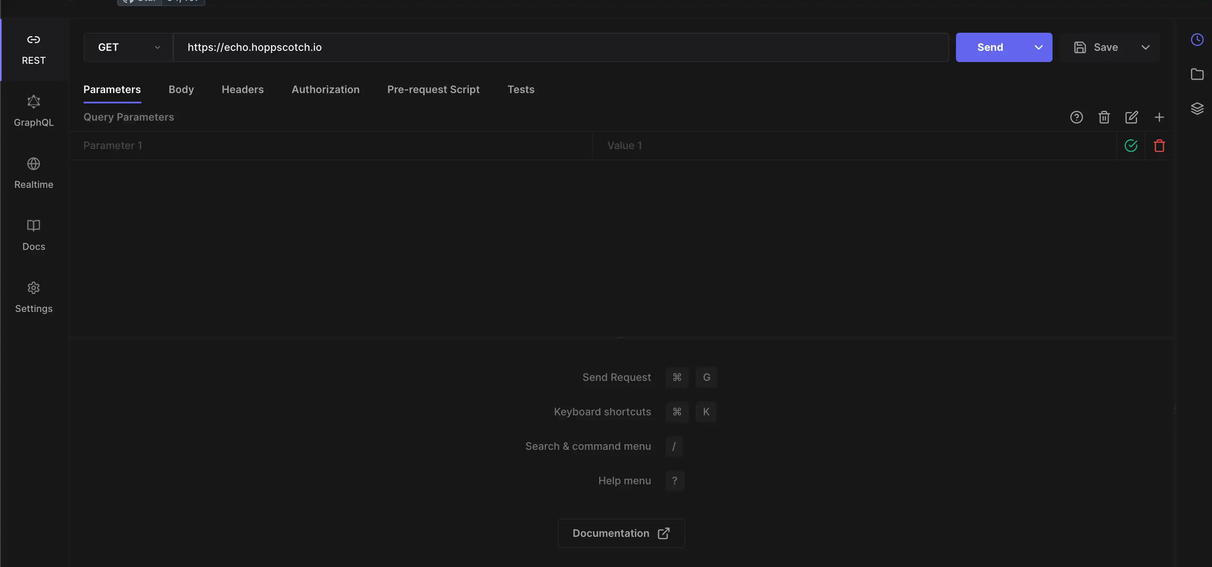Viewport: 1212px width, 567px height.
Task: Open the Docs book icon
Action: point(34,235)
